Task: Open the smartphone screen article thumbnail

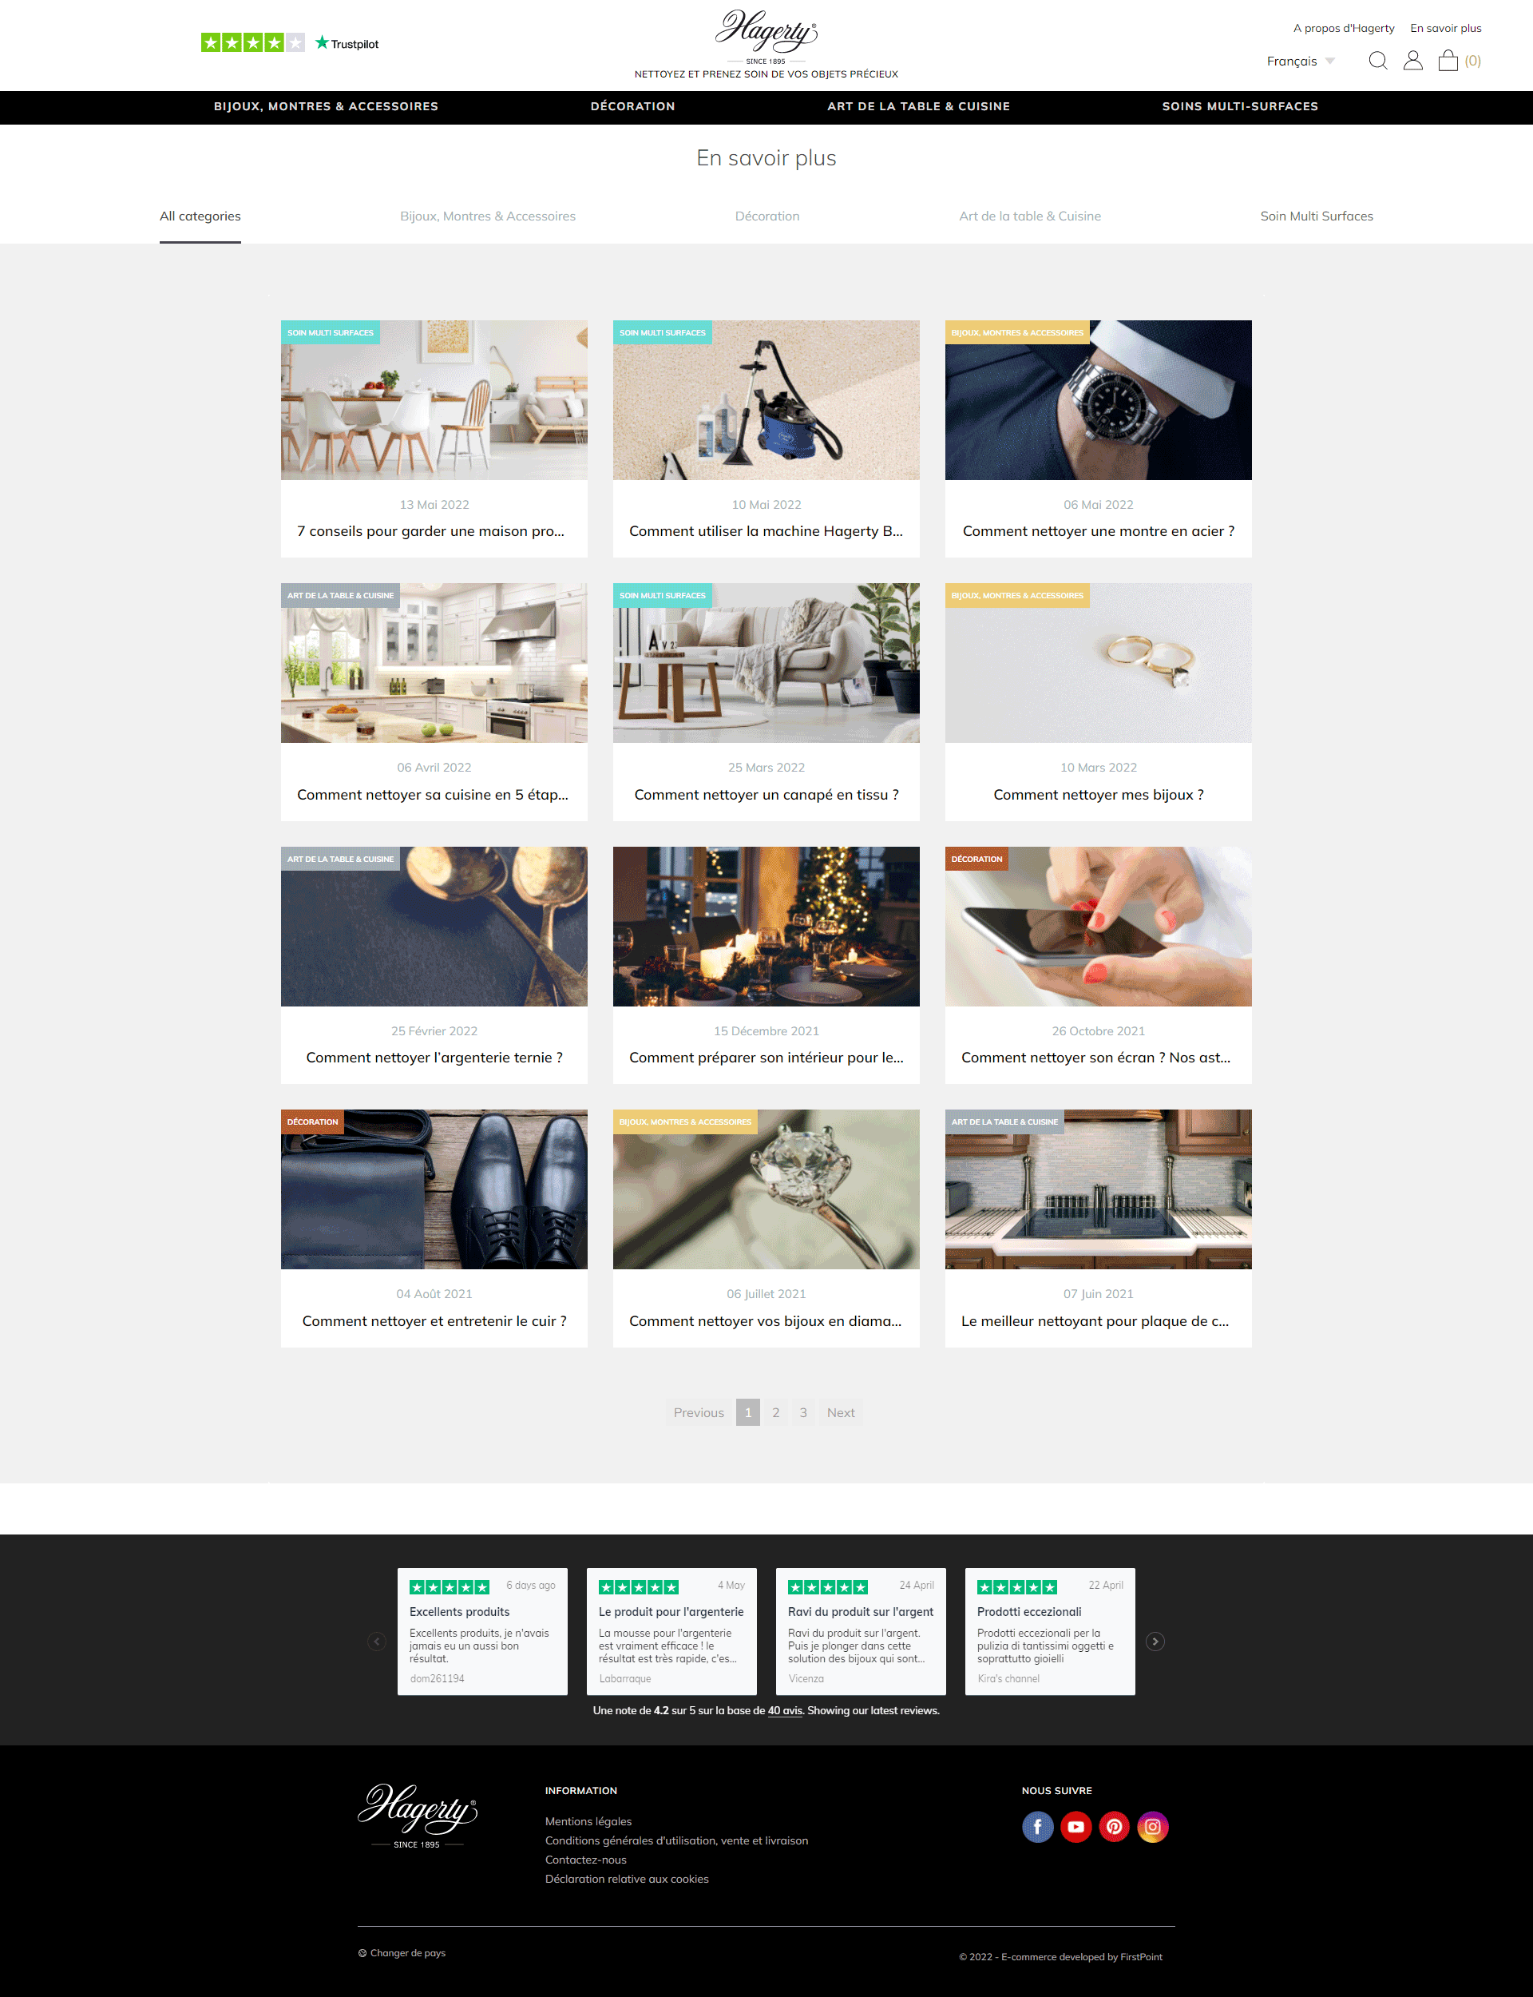Action: (1098, 927)
